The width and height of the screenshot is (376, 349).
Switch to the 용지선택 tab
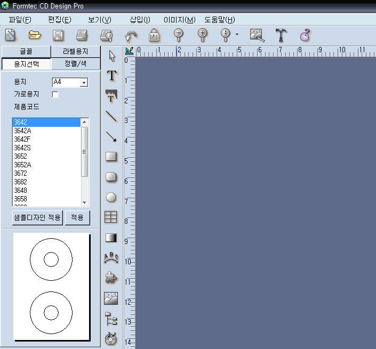[x=26, y=64]
